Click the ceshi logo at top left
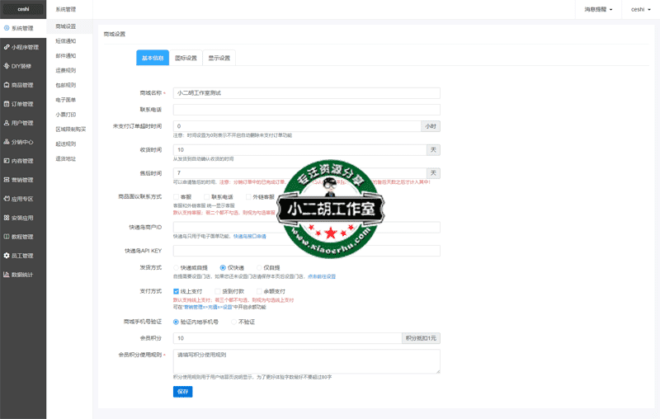The width and height of the screenshot is (660, 419). point(23,9)
